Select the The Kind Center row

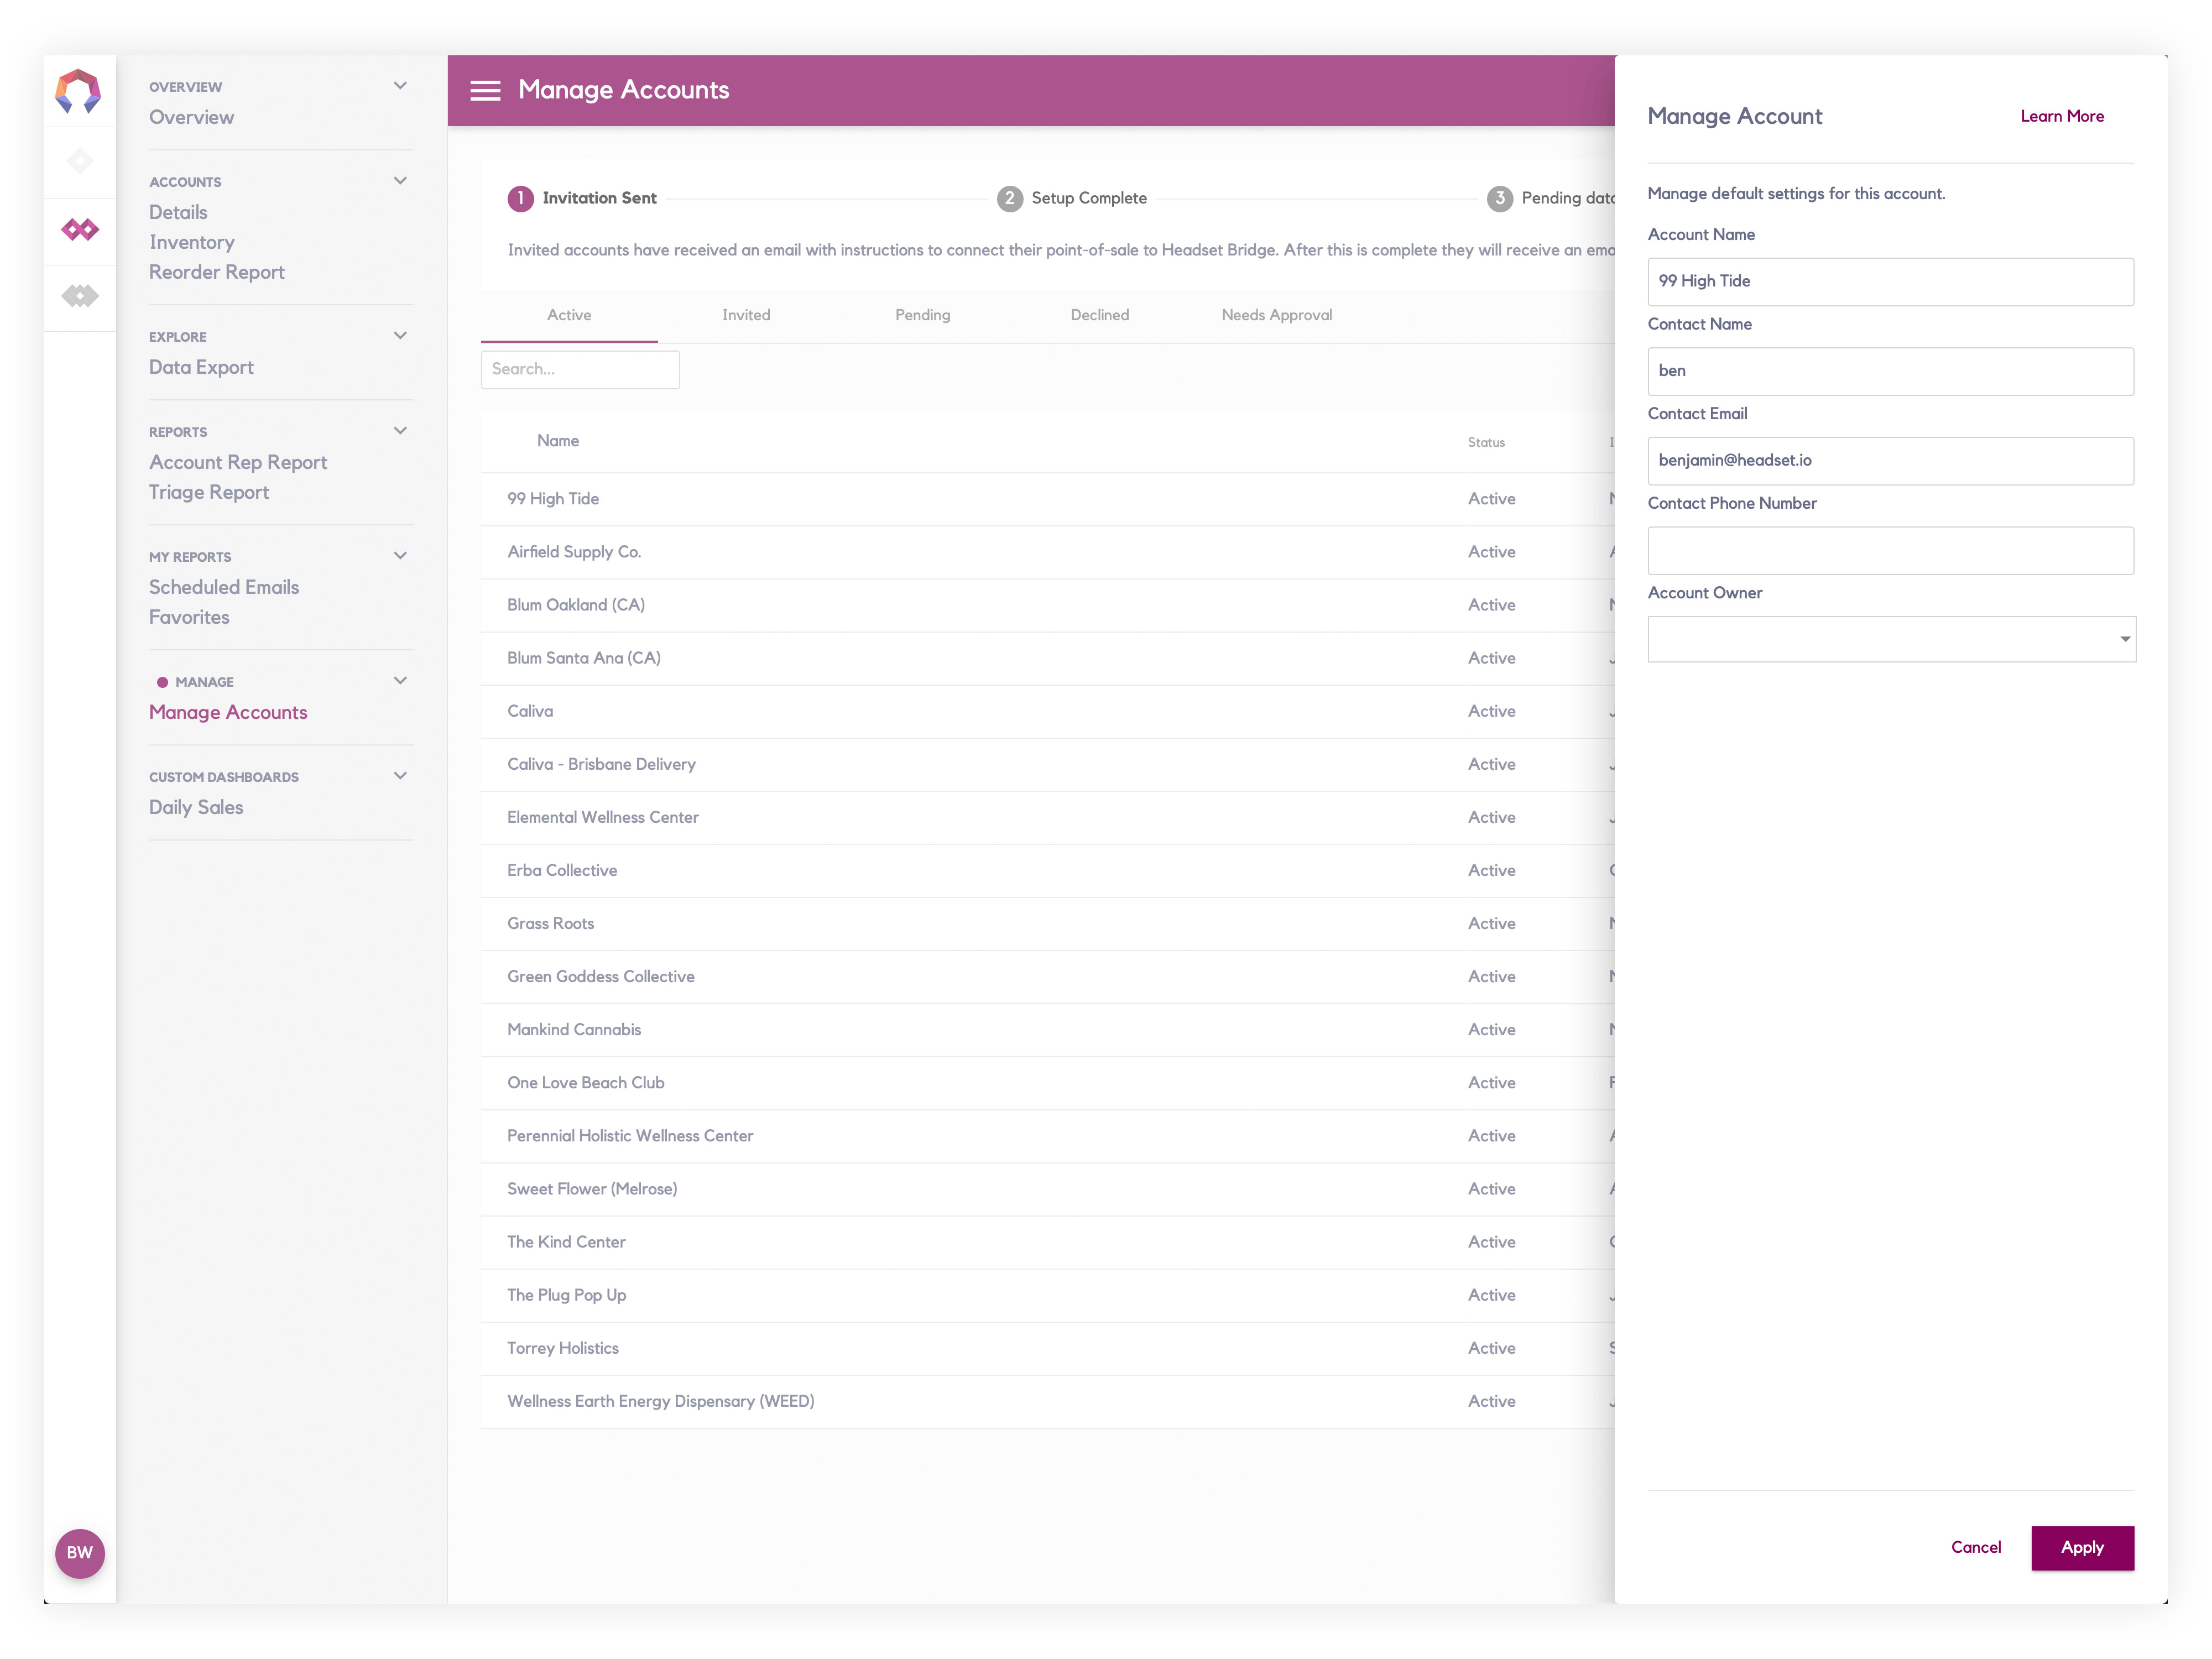(x=1047, y=1242)
